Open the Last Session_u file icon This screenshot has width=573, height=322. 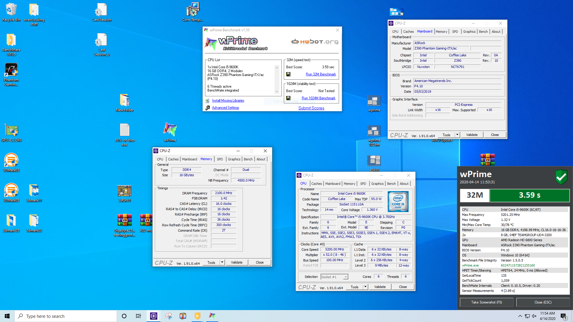(x=102, y=44)
